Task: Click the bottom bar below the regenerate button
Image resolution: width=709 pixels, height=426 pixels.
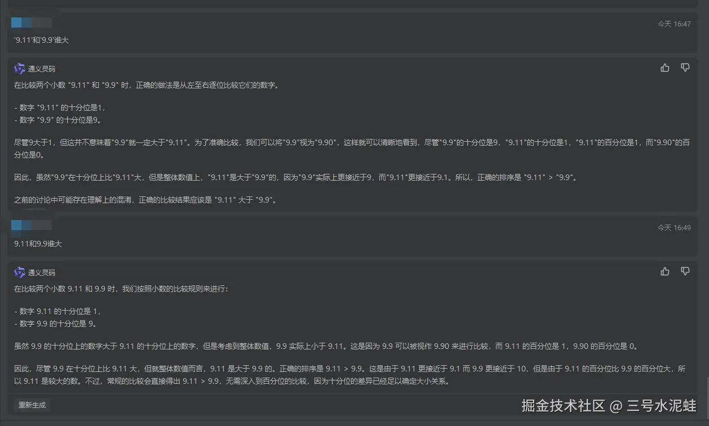Action: click(x=354, y=421)
